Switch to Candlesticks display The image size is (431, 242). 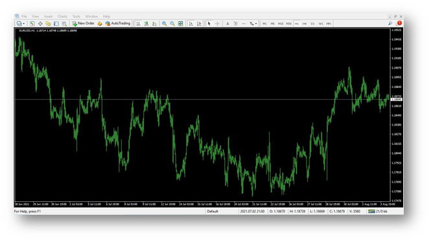click(146, 23)
